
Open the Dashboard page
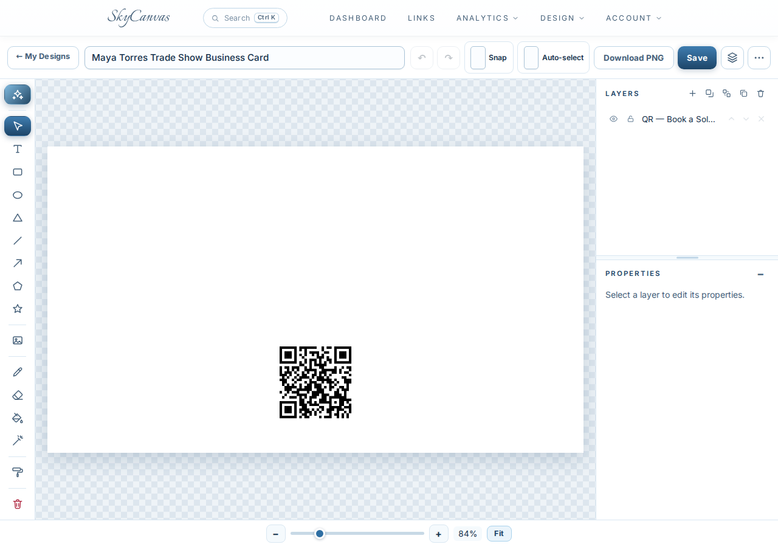coord(358,18)
